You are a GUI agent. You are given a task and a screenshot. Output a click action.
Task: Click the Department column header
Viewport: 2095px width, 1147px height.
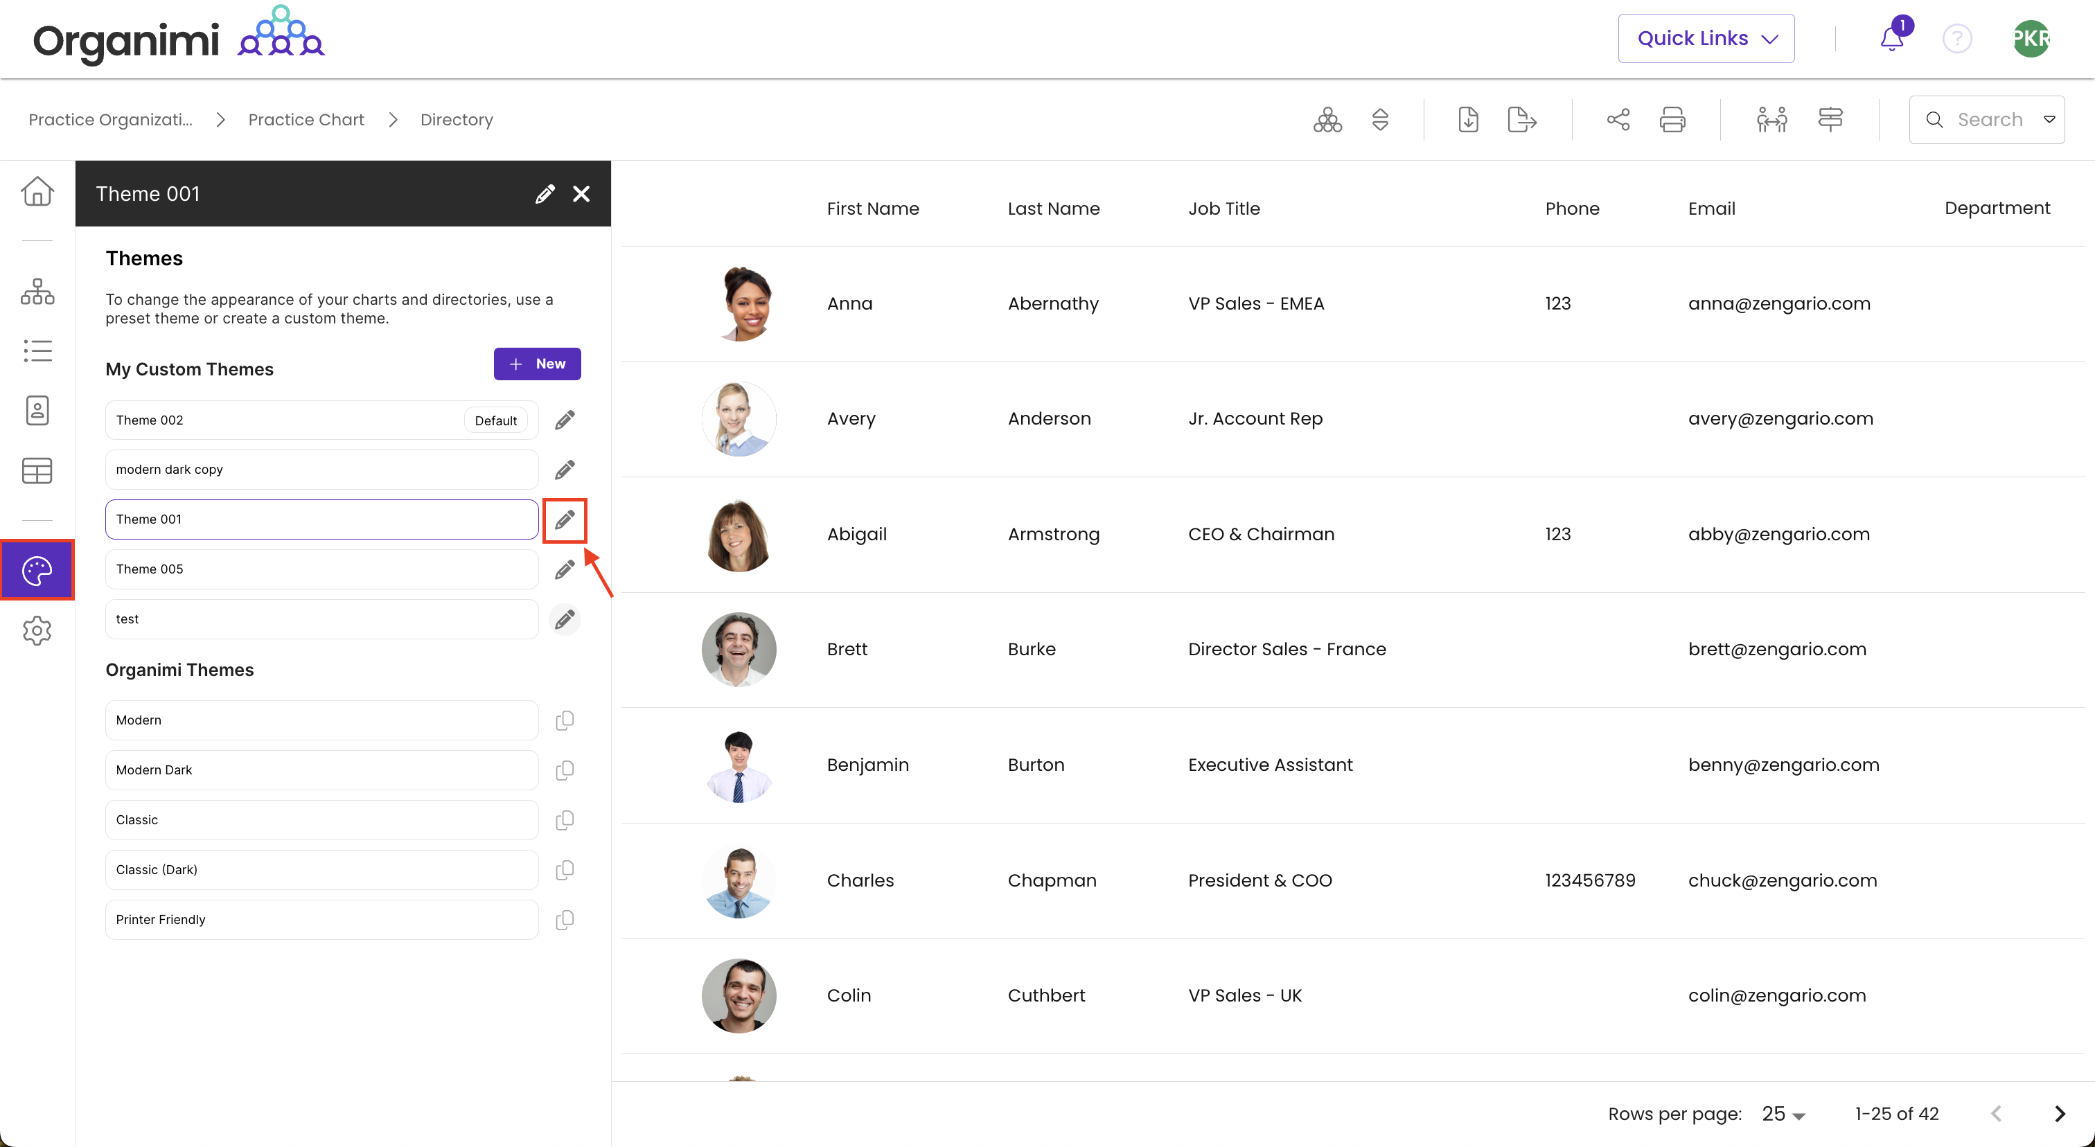[1997, 208]
